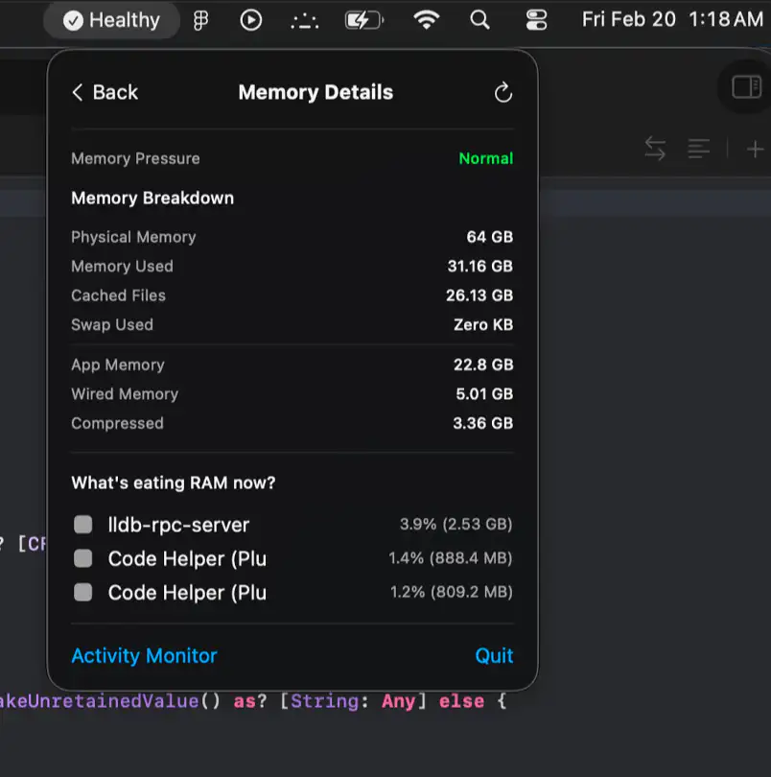Select the Code Helper 888.4 MB entry
Viewport: 771px width, 777px height.
(187, 558)
